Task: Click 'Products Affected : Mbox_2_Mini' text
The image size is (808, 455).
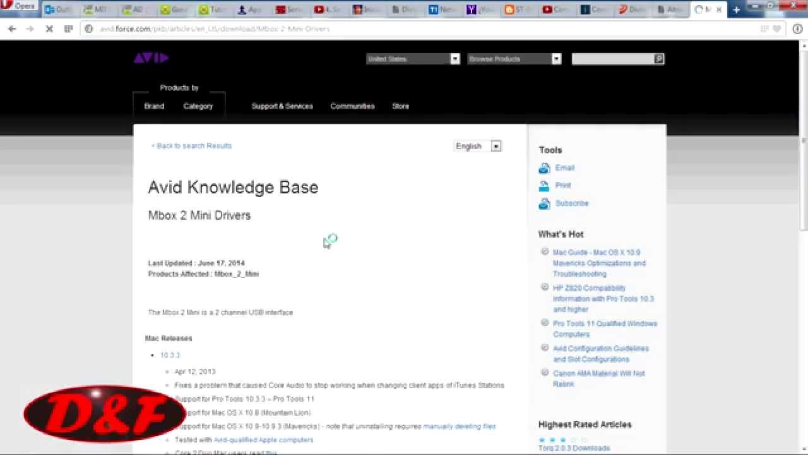Action: tap(203, 274)
